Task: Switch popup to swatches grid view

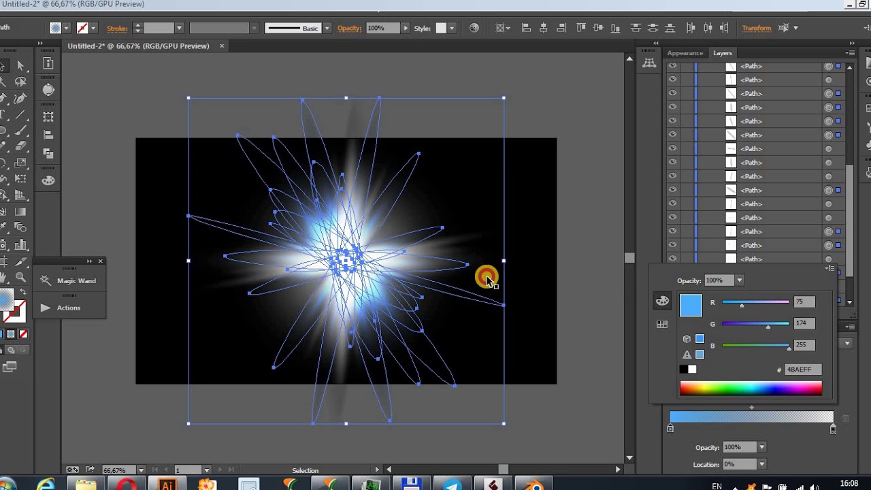Action: point(662,325)
